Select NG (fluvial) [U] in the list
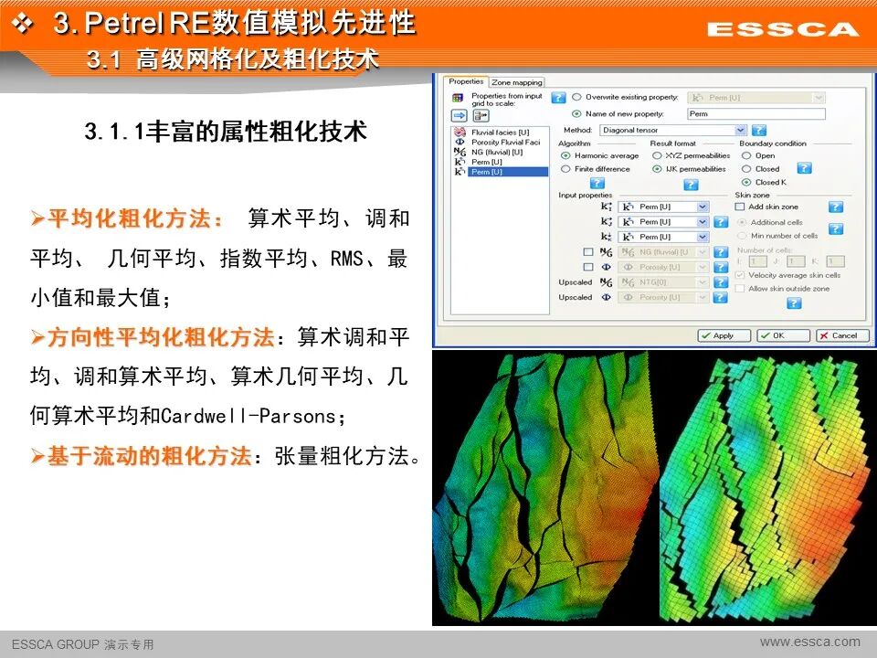Screen dimensions: 877x658 click(497, 153)
